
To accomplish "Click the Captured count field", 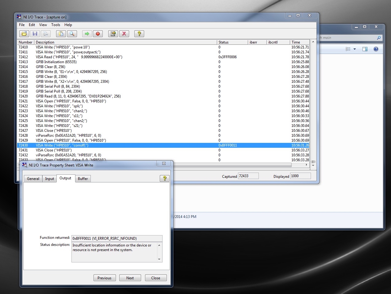I will point(248,176).
